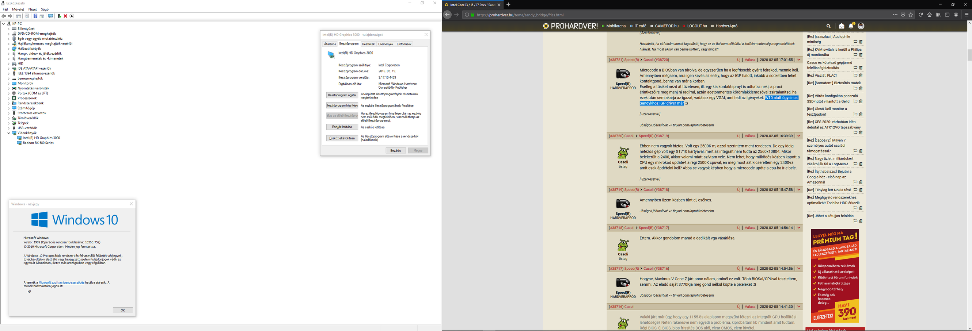Switch to the Események tab

pyautogui.click(x=386, y=44)
